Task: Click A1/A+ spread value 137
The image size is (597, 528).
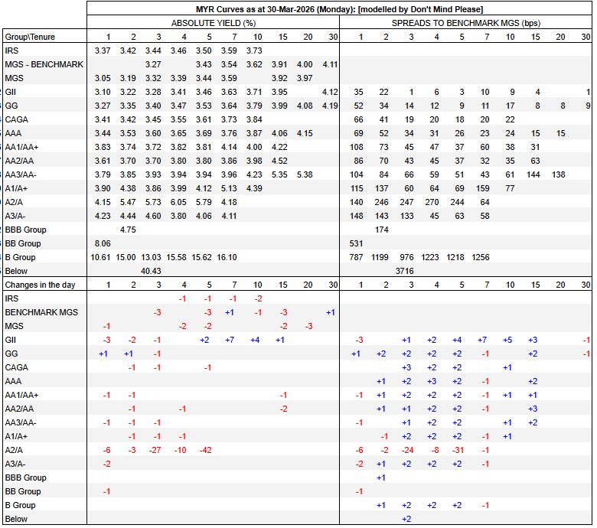Action: pyautogui.click(x=381, y=188)
